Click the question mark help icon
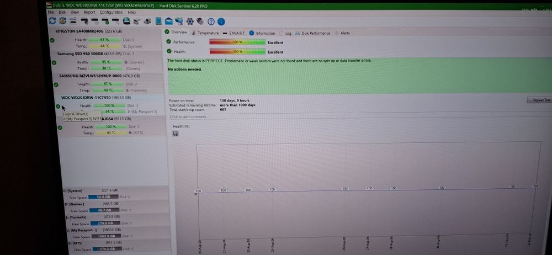The width and height of the screenshot is (552, 255). pyautogui.click(x=211, y=22)
